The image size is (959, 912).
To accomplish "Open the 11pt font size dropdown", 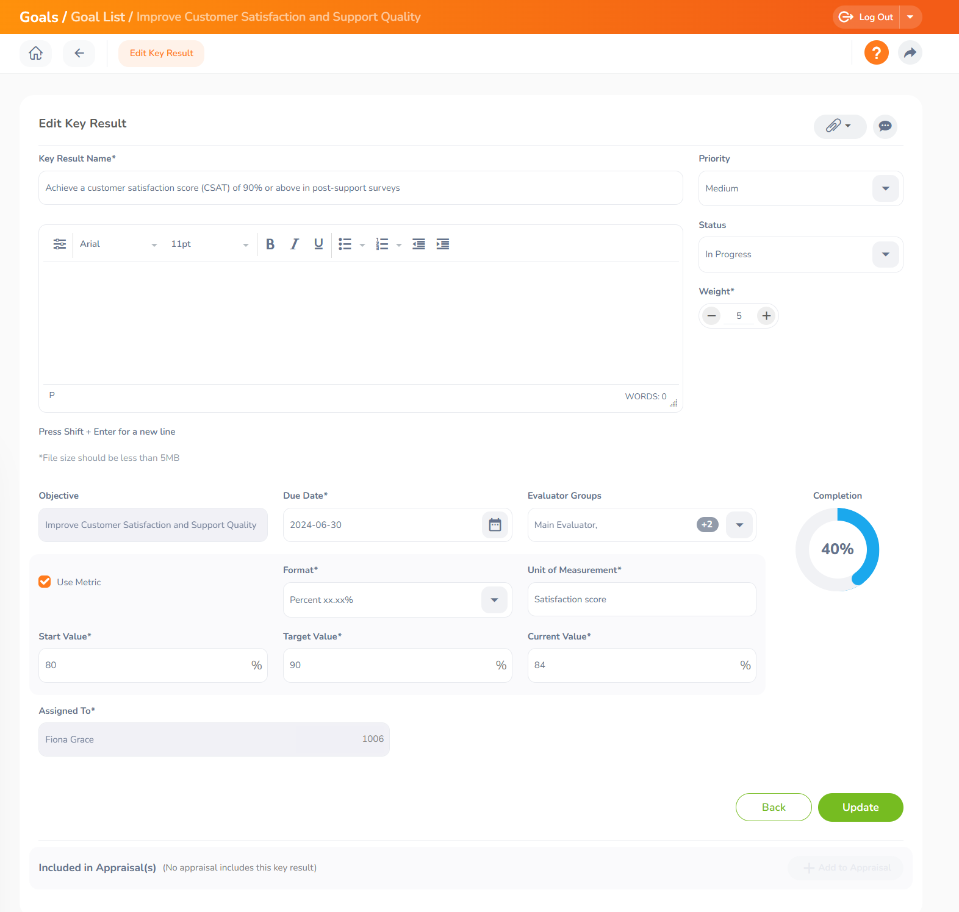I will pyautogui.click(x=209, y=244).
